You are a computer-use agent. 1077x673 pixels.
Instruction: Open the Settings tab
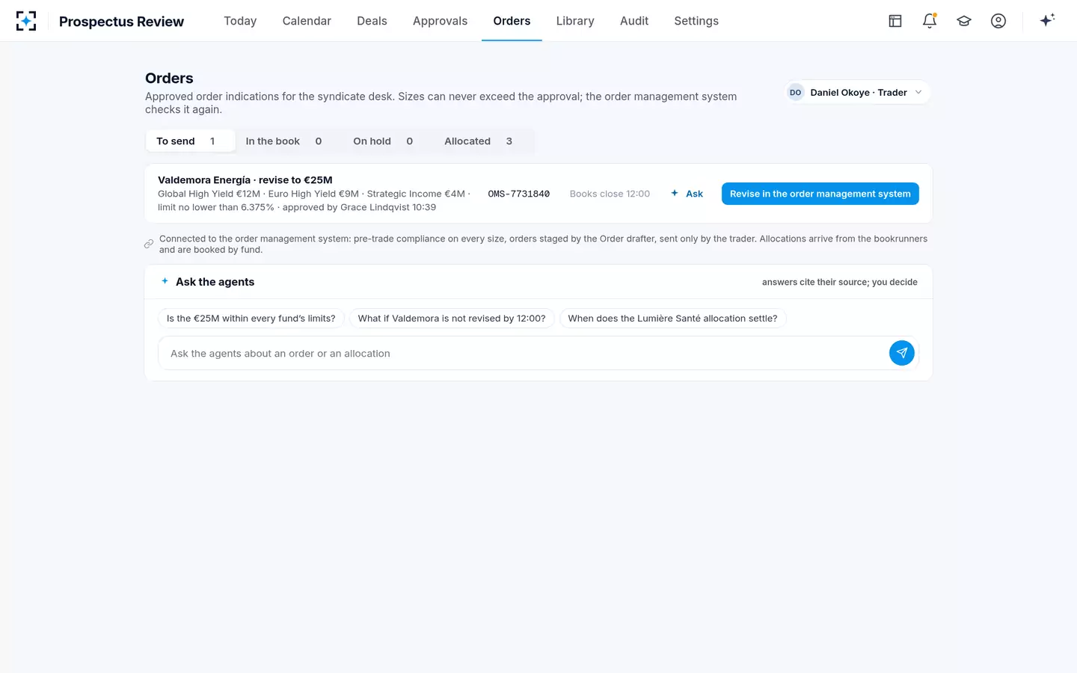click(696, 21)
